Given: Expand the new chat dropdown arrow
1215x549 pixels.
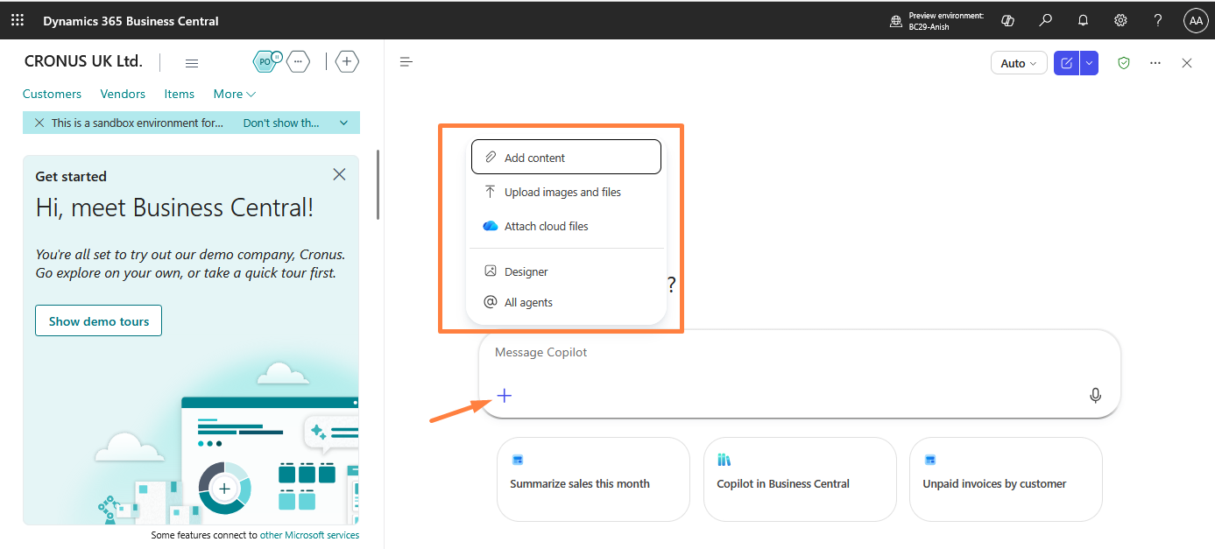Looking at the screenshot, I should point(1089,63).
